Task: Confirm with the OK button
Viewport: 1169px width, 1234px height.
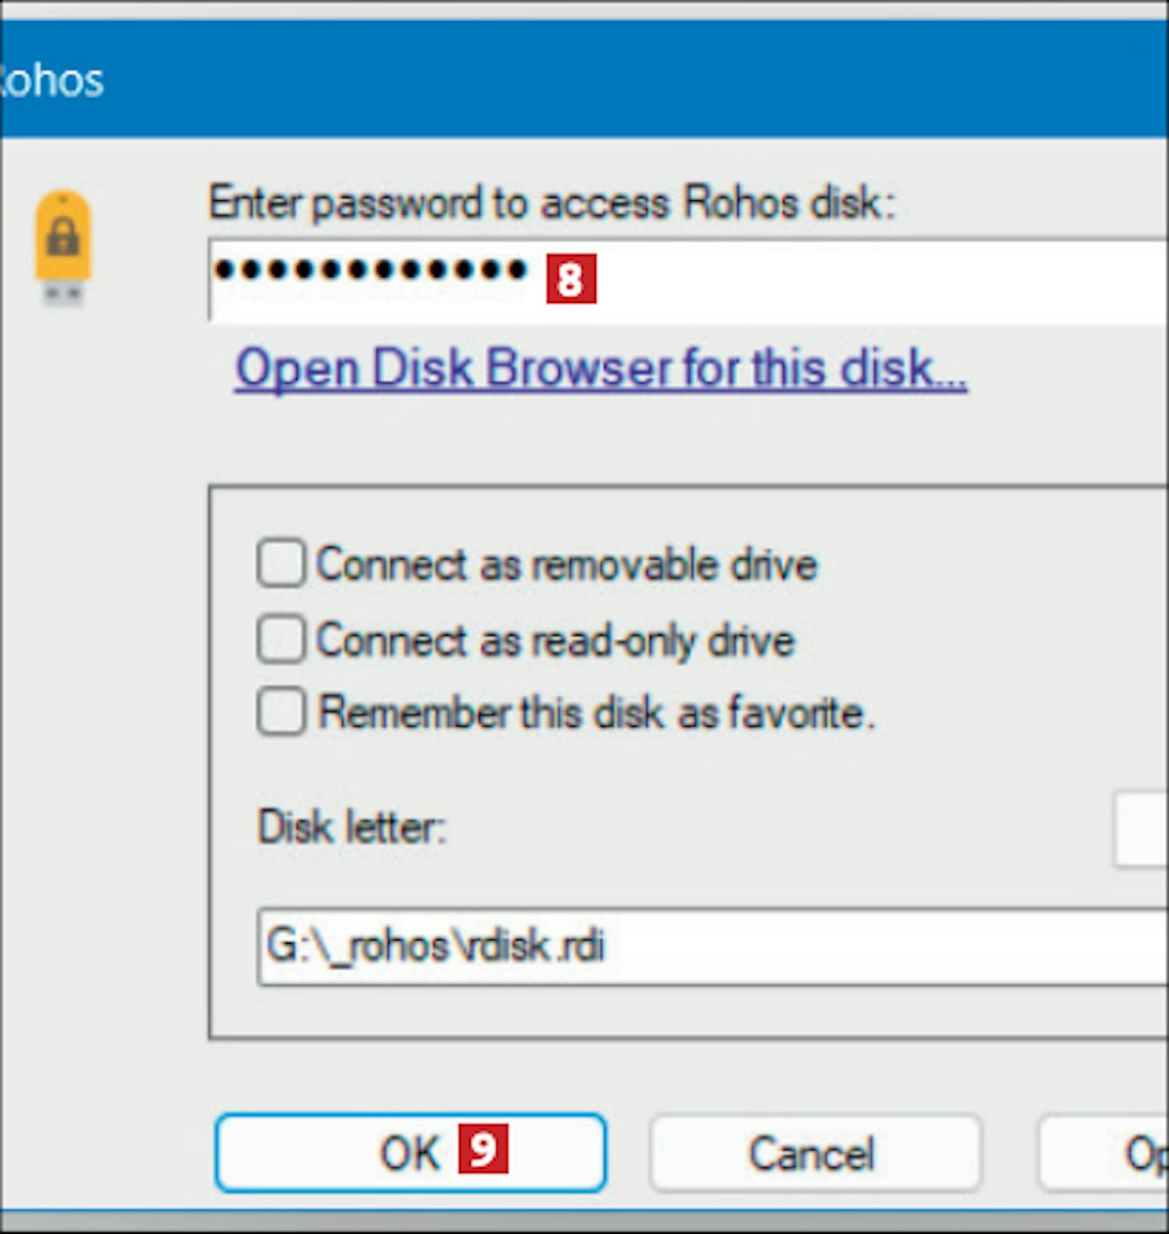Action: tap(411, 1153)
